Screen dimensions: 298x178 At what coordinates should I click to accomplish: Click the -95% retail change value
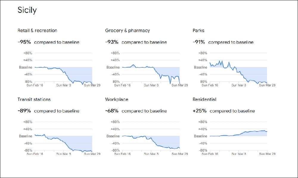(x=24, y=42)
